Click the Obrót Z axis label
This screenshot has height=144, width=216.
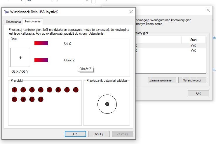(x=69, y=60)
